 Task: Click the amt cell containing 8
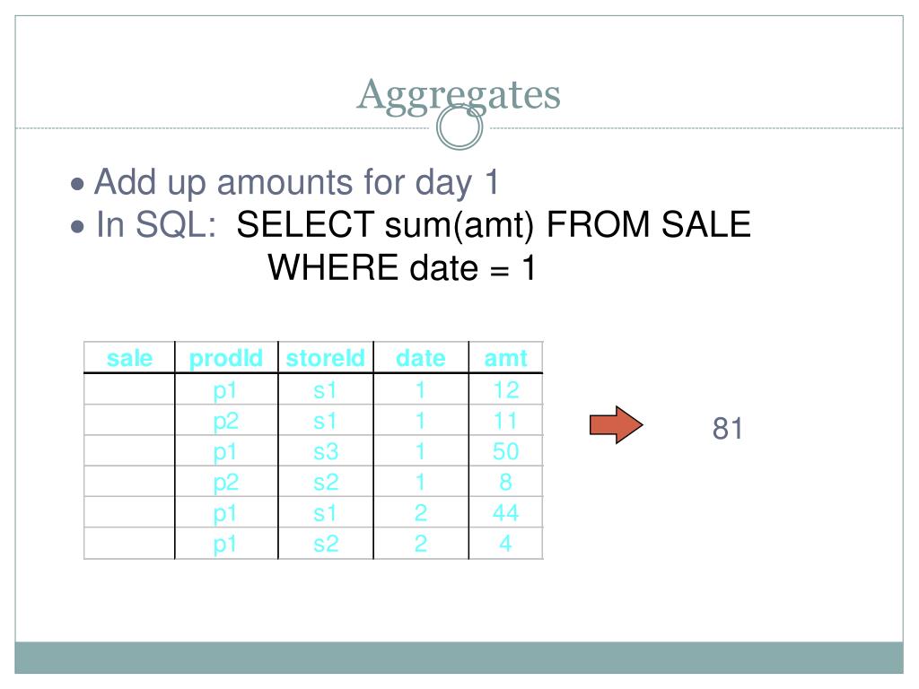point(506,482)
